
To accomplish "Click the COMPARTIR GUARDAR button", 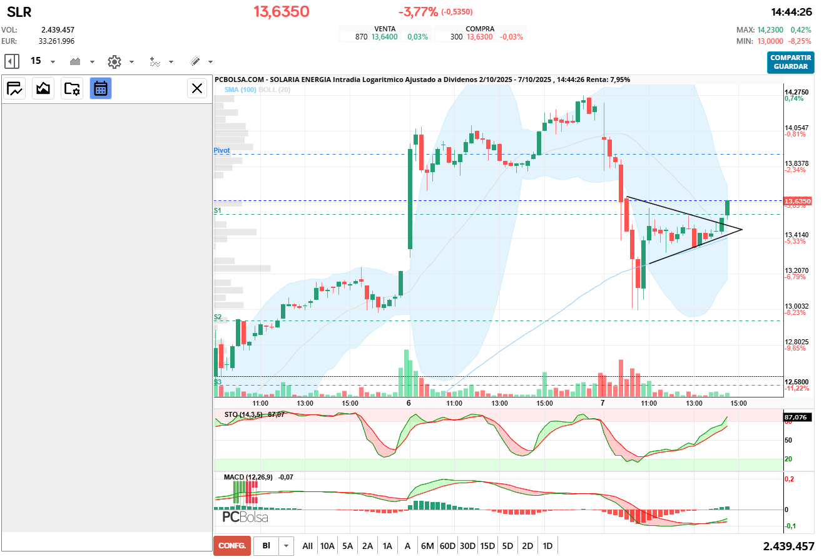I will [790, 62].
